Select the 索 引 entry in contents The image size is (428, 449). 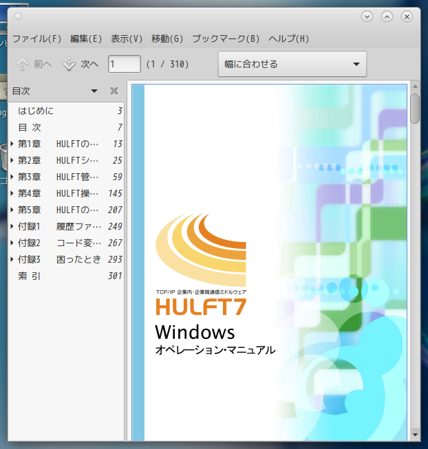66,276
